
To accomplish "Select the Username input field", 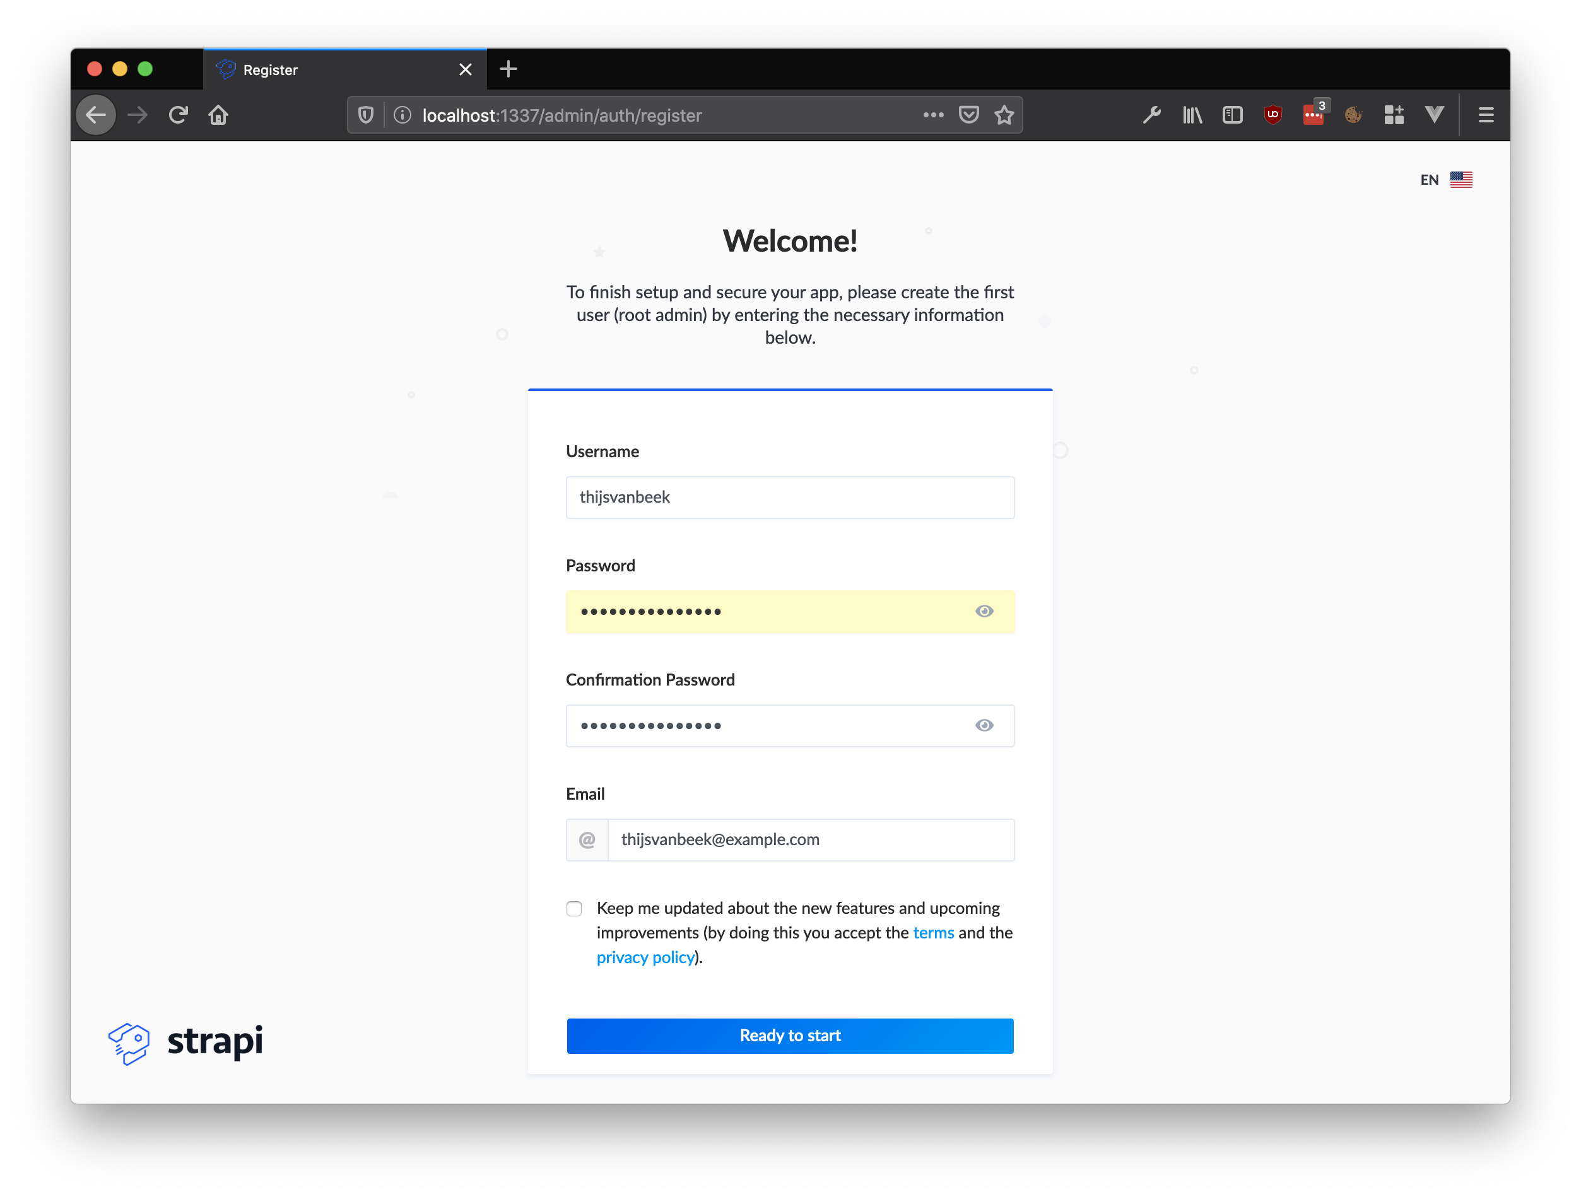I will pos(791,497).
